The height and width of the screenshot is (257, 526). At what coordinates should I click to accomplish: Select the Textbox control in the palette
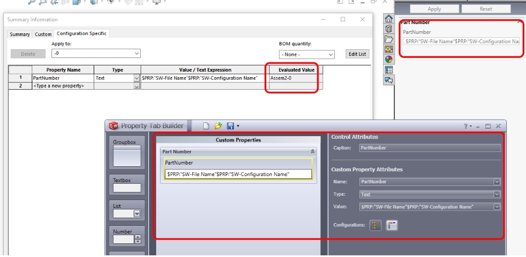point(127,185)
